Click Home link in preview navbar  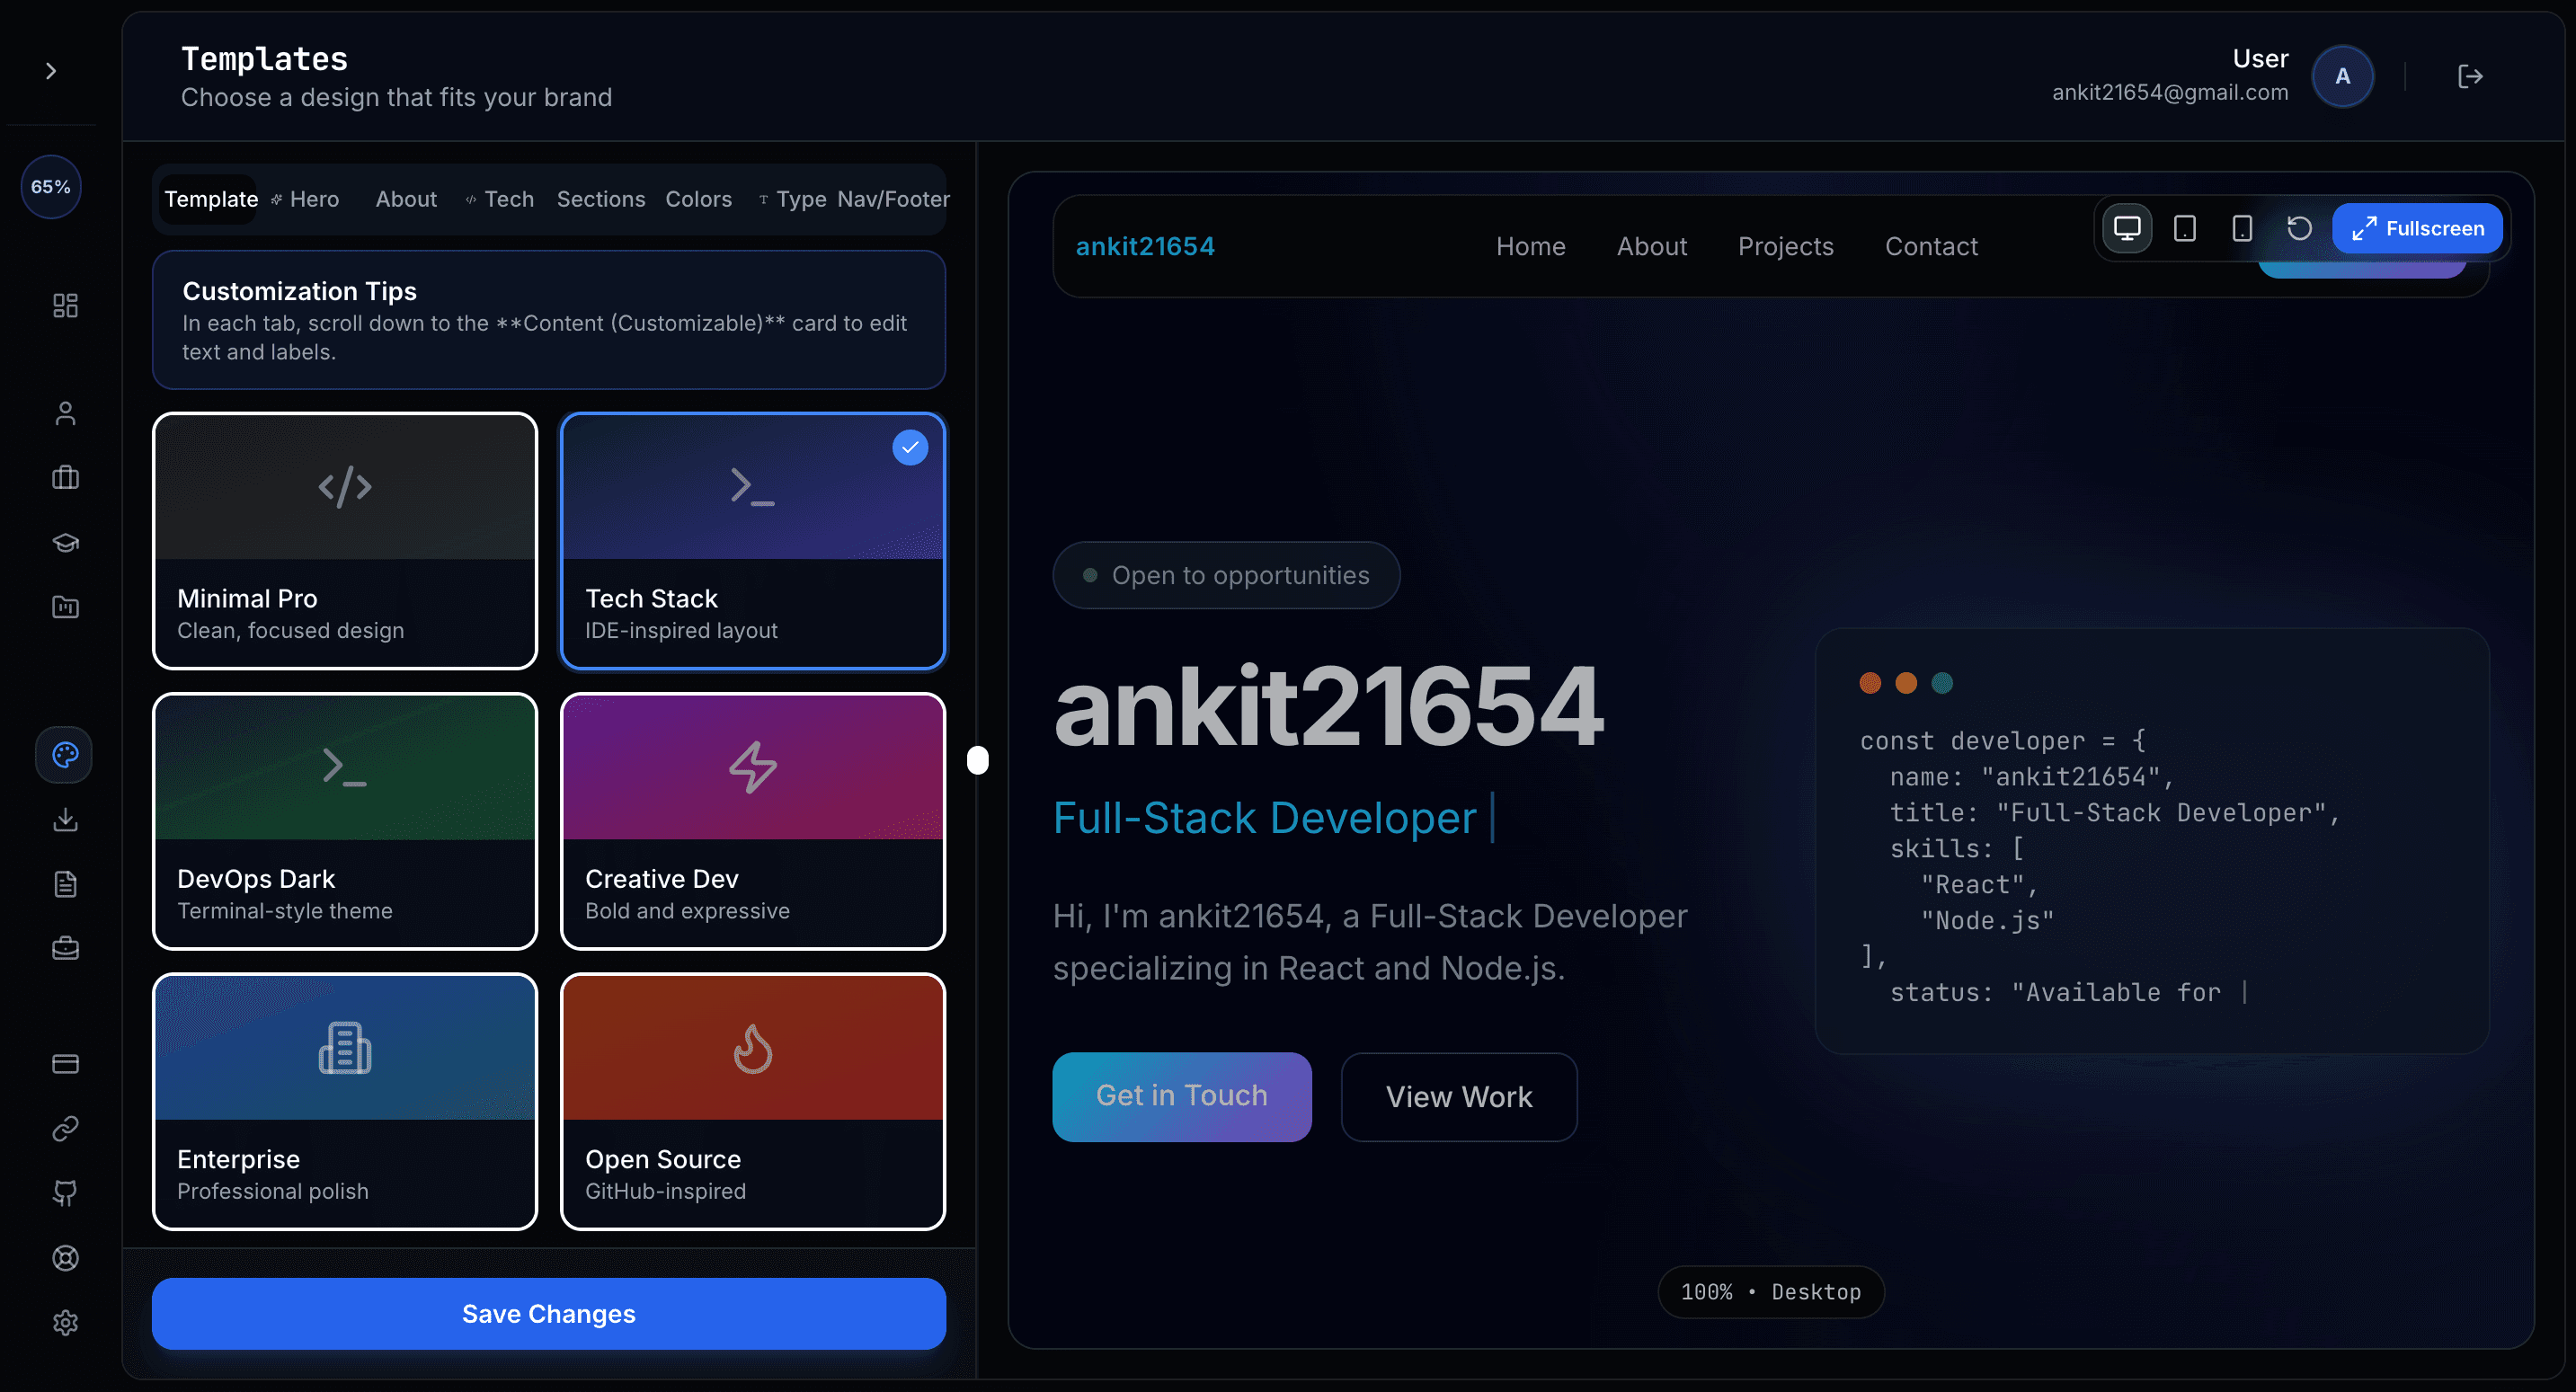tap(1530, 246)
